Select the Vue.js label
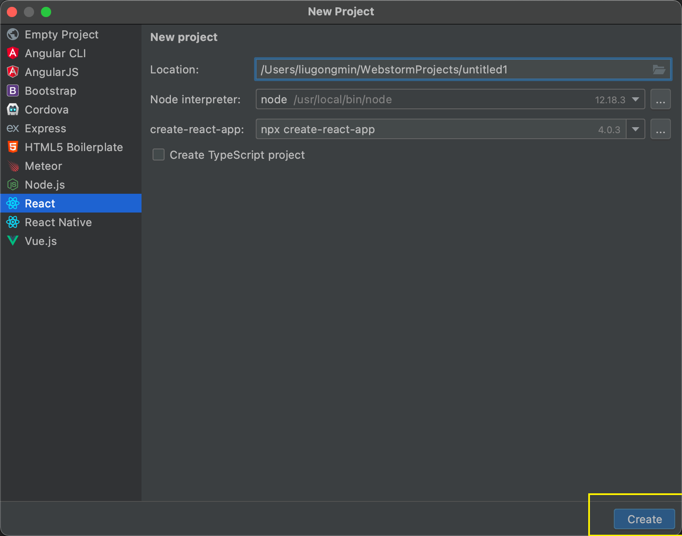 pyautogui.click(x=41, y=241)
